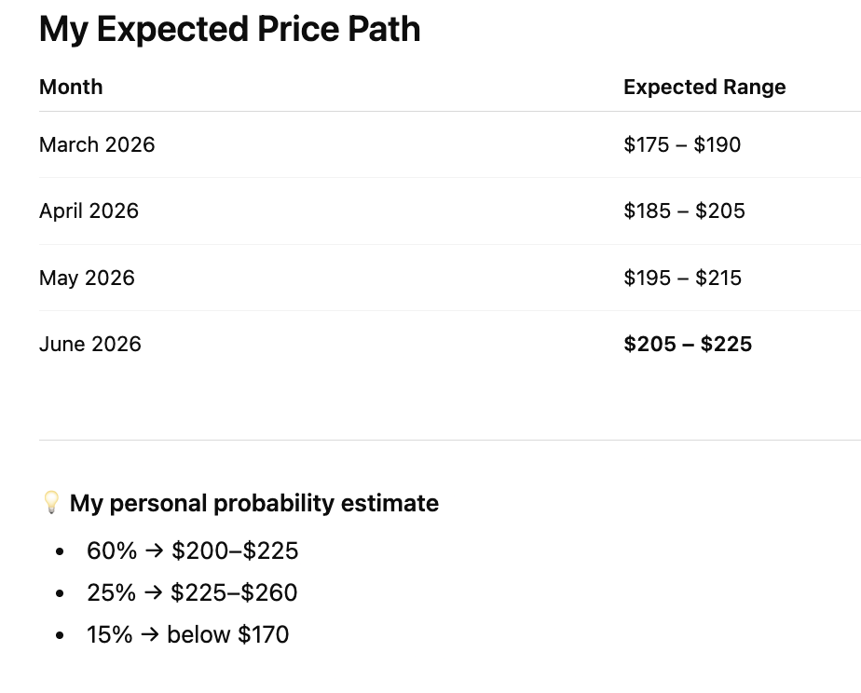Click the "$175 – $190" range cell
This screenshot has width=861, height=693.
pyautogui.click(x=682, y=145)
